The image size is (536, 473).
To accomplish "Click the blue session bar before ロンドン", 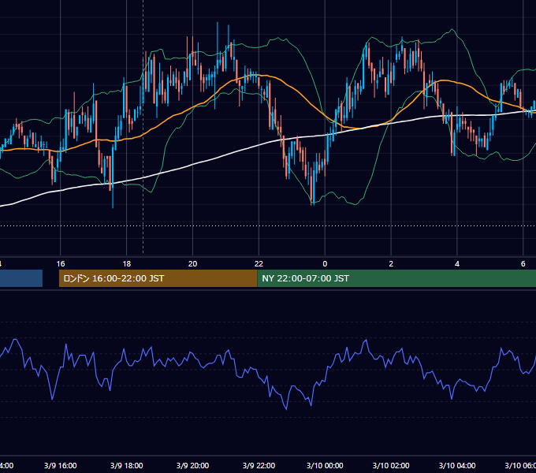I will coord(21,278).
